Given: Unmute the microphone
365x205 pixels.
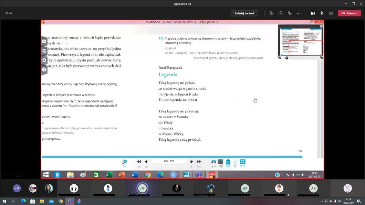Looking at the screenshot, I should 322,13.
